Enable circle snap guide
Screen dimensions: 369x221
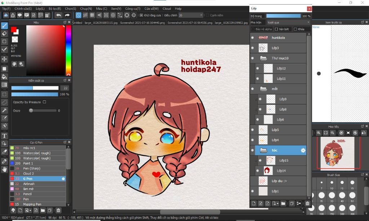(113, 15)
